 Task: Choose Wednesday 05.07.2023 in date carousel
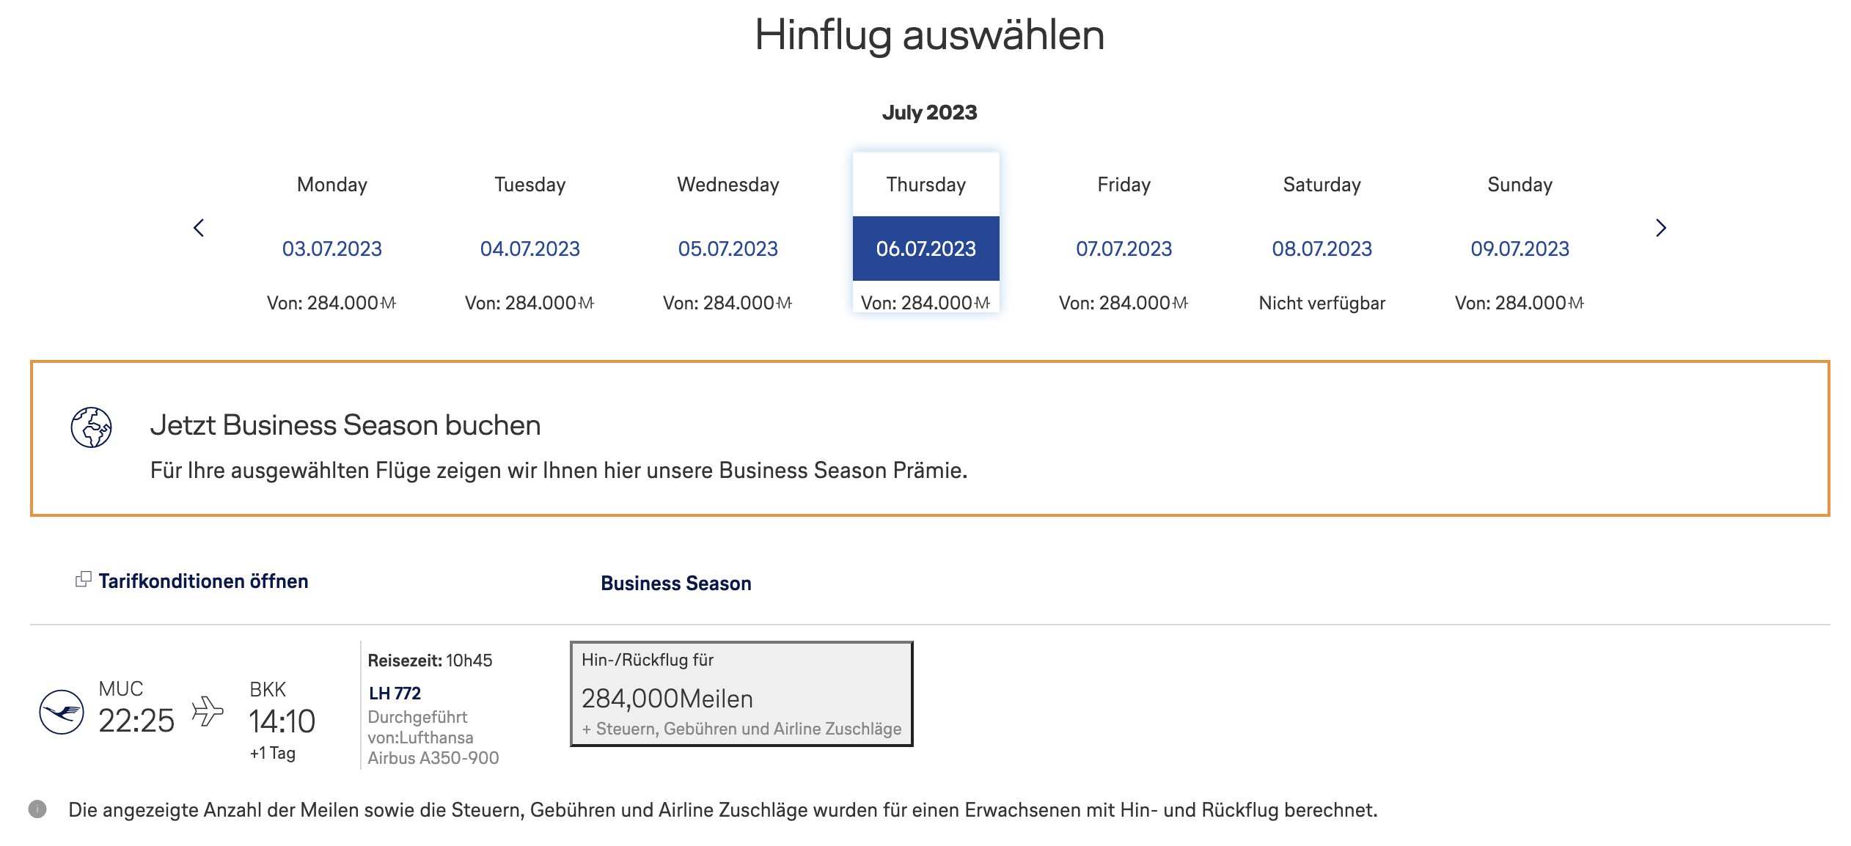click(727, 249)
